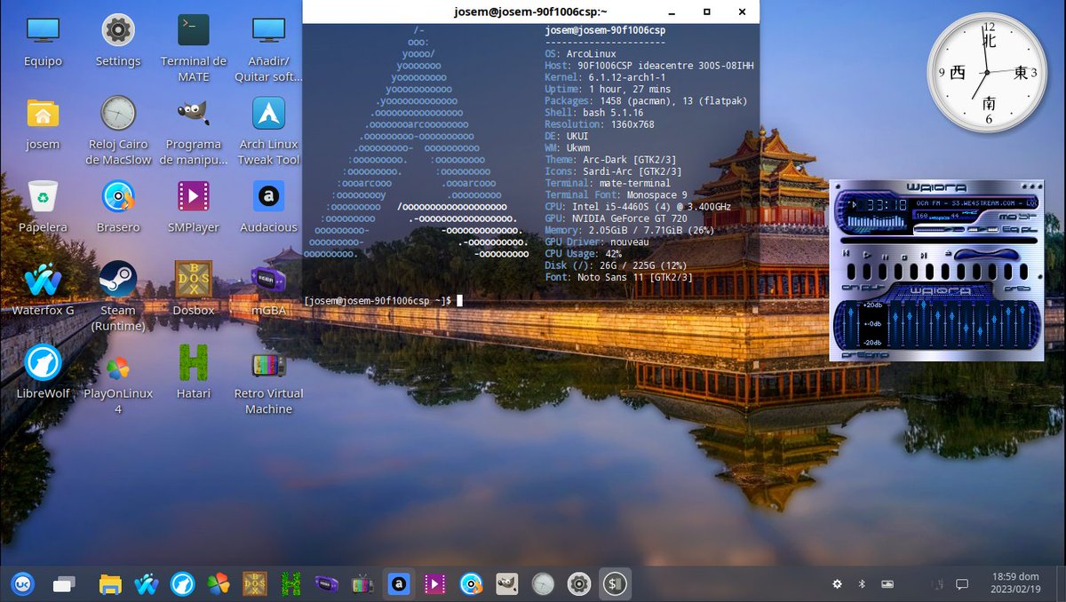Open Arch Linux Tweak Tool desktop icon
The height and width of the screenshot is (602, 1066).
click(x=268, y=131)
